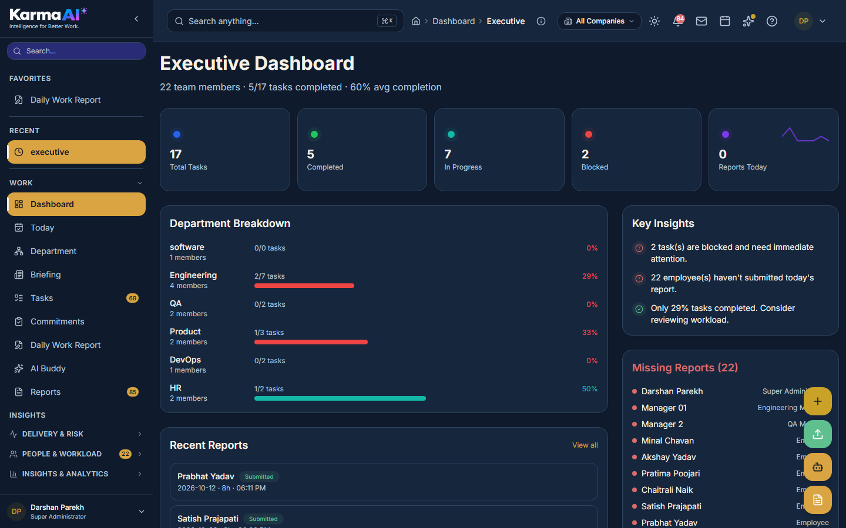Screen dimensions: 846x528
Task: Click the HR progress bar
Action: 340,398
